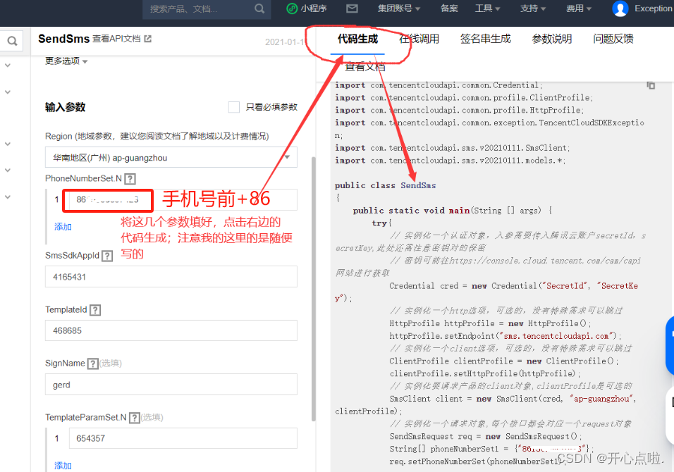Open the 费用 menu
Viewport: 674px width, 472px height.
coord(579,8)
